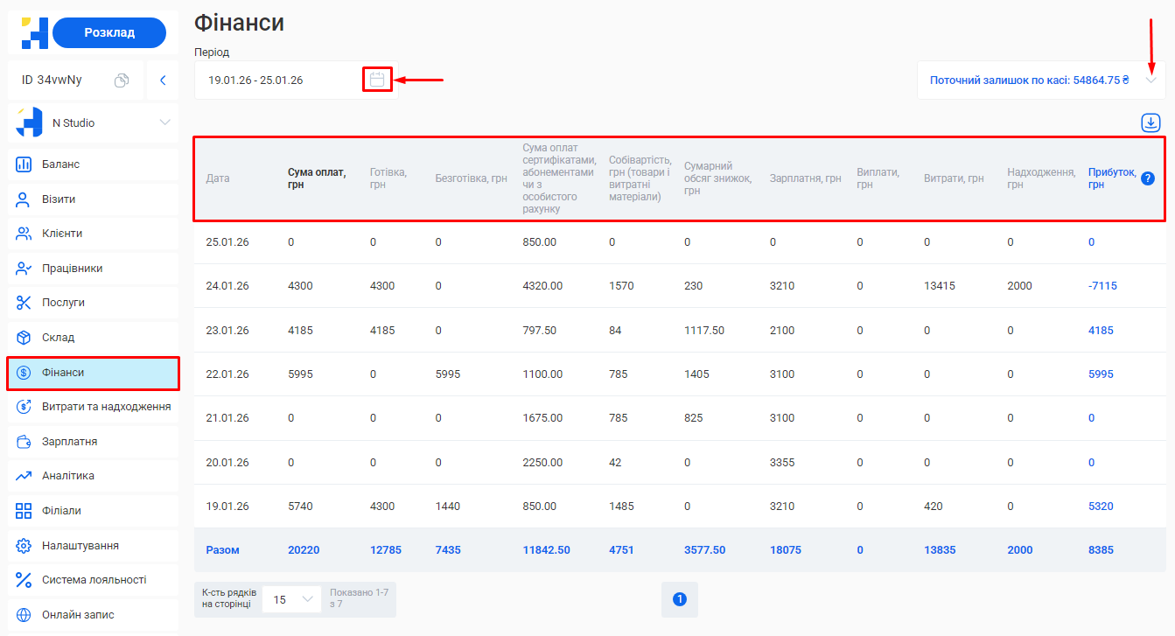Copy the ID using the copy icon
The image size is (1175, 636).
[122, 80]
